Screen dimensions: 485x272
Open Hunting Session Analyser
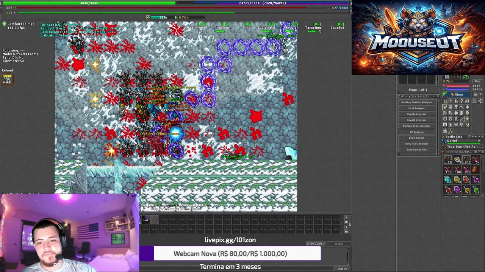click(x=416, y=102)
